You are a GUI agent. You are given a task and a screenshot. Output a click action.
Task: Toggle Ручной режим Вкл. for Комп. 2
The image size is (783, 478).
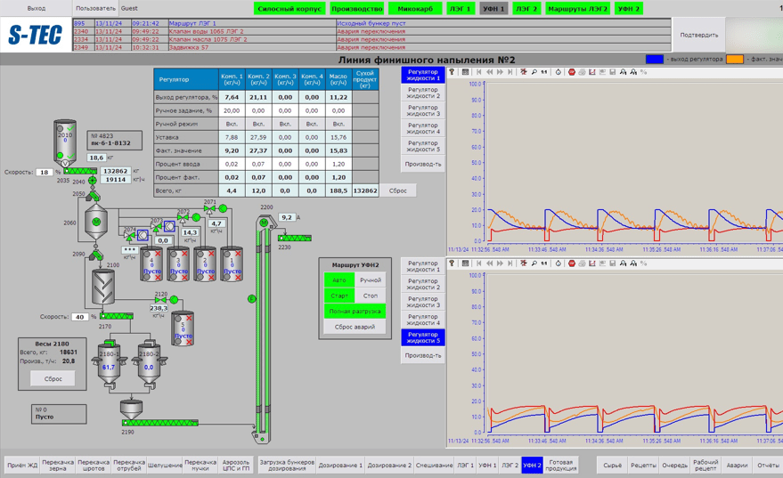[x=258, y=124]
